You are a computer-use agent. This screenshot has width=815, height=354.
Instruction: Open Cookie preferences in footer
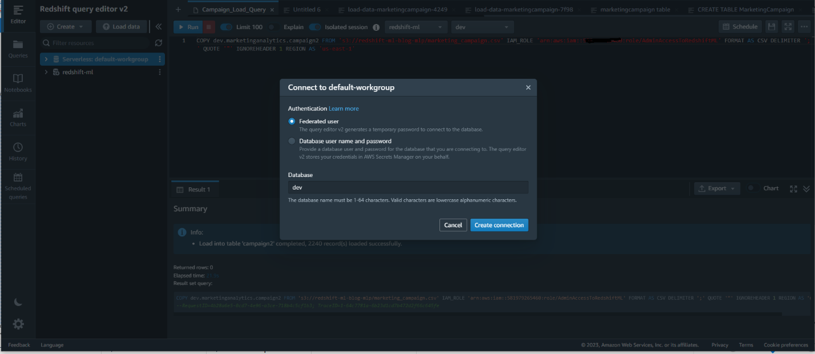[786, 345]
